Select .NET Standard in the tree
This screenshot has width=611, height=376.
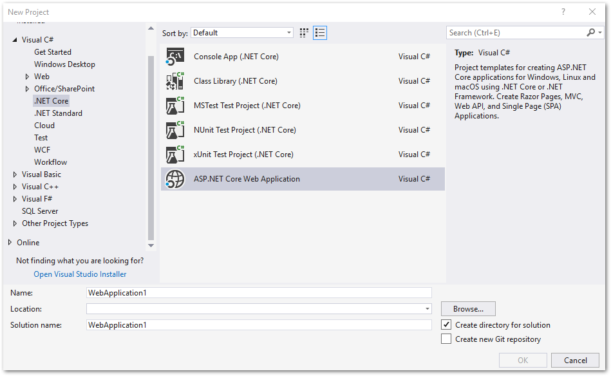[x=58, y=113]
